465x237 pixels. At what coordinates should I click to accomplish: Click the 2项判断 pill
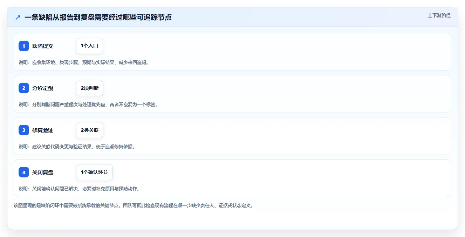[x=90, y=88]
